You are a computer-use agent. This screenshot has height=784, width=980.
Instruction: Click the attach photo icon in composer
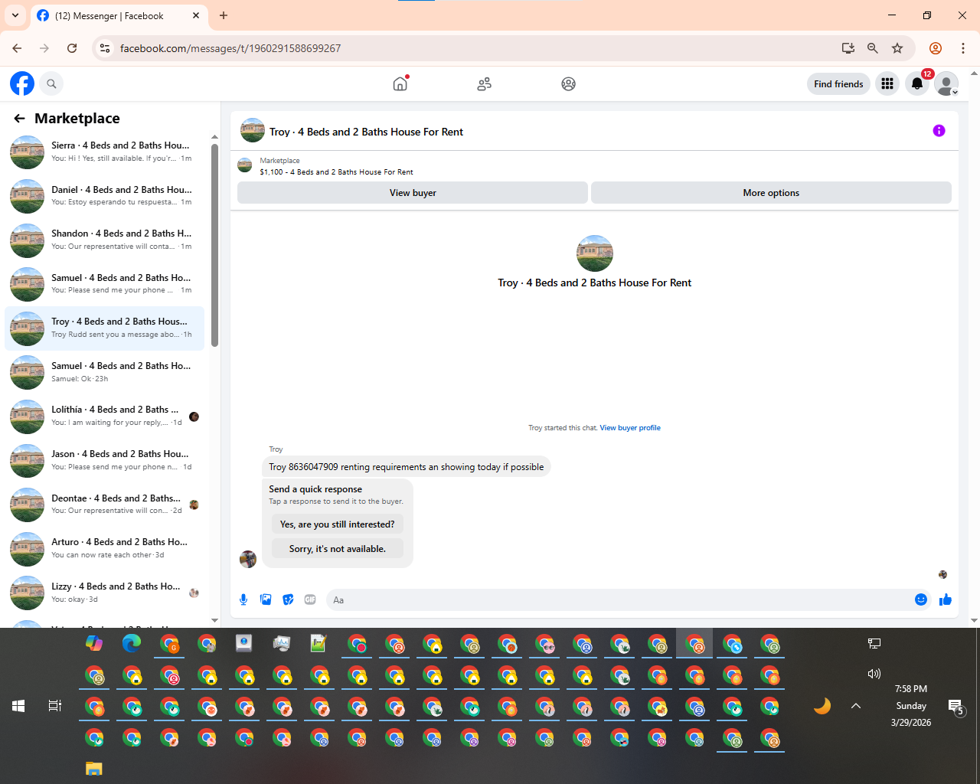pos(266,599)
